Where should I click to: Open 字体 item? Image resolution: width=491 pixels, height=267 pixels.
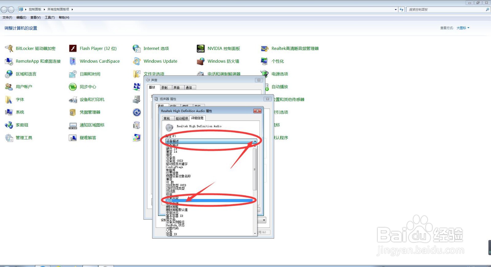pyautogui.click(x=14, y=99)
